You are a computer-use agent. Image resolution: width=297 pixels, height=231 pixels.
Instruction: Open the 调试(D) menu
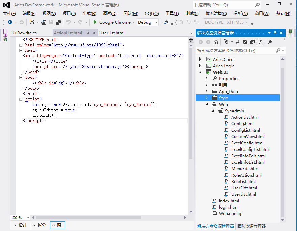[x=110, y=14]
